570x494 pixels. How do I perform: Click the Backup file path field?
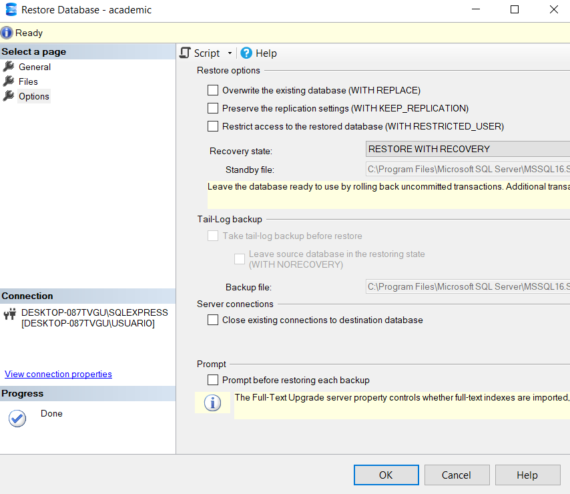468,287
